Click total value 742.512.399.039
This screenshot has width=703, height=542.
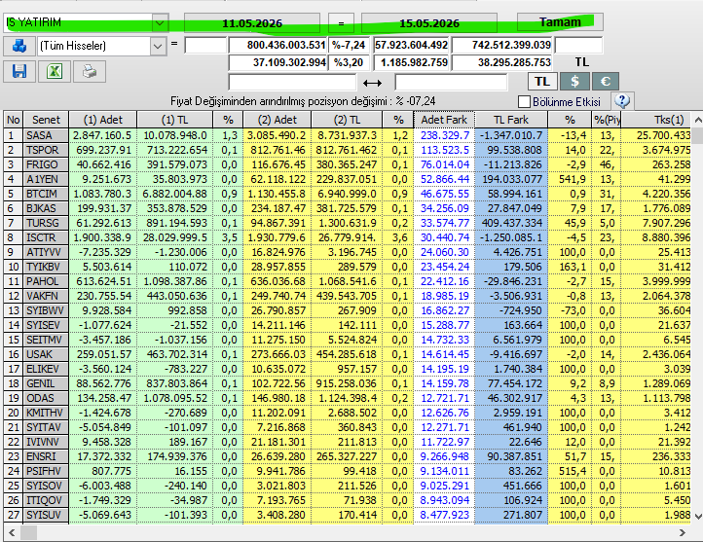point(501,45)
